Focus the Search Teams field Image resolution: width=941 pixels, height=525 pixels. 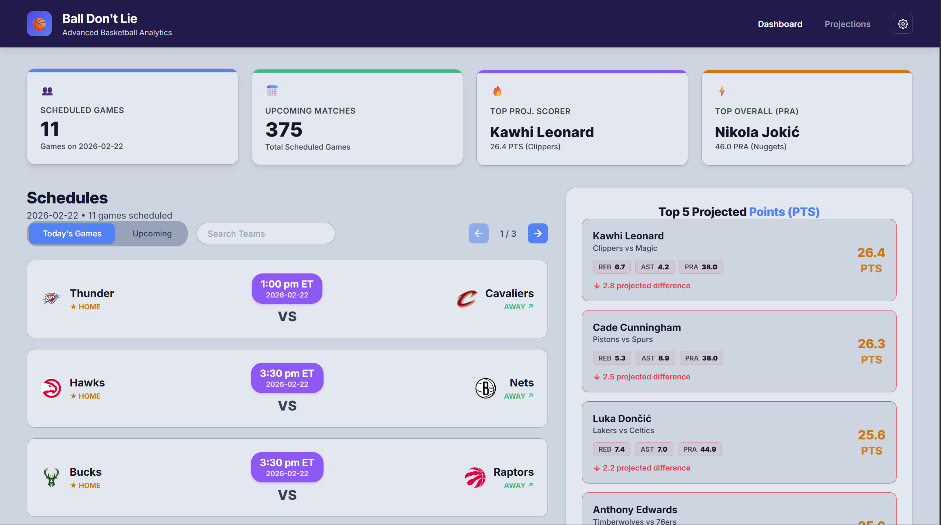tap(266, 233)
